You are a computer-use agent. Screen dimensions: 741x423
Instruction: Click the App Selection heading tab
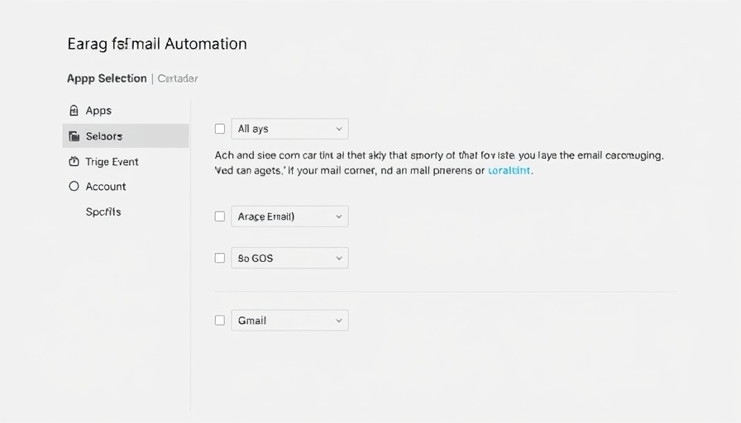107,78
